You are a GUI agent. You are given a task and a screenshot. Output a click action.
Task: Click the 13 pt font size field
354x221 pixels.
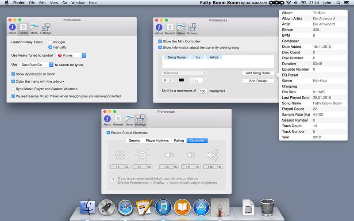[x=196, y=80]
